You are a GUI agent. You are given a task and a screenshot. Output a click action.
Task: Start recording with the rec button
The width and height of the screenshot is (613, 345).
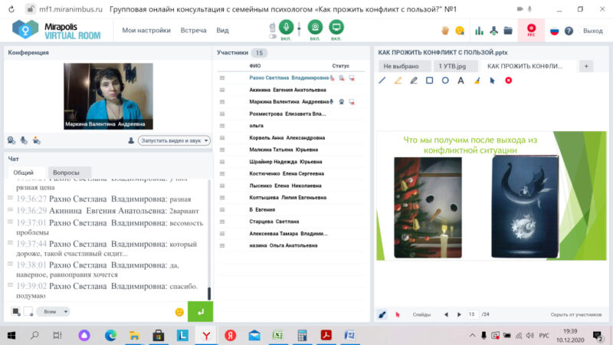coord(531,30)
